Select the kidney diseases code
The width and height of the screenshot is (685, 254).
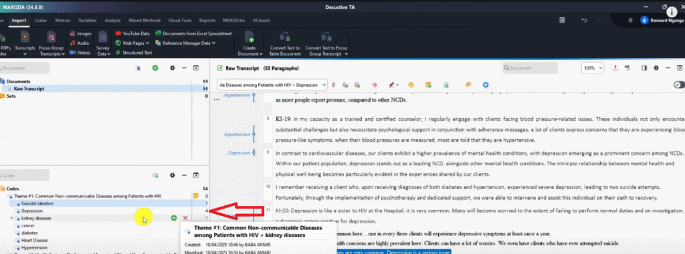[x=36, y=218]
